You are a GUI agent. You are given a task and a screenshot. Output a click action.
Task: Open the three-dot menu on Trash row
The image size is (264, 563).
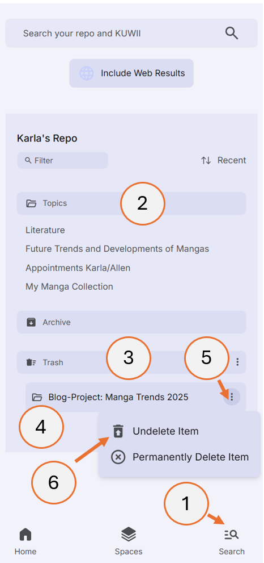[x=237, y=362]
